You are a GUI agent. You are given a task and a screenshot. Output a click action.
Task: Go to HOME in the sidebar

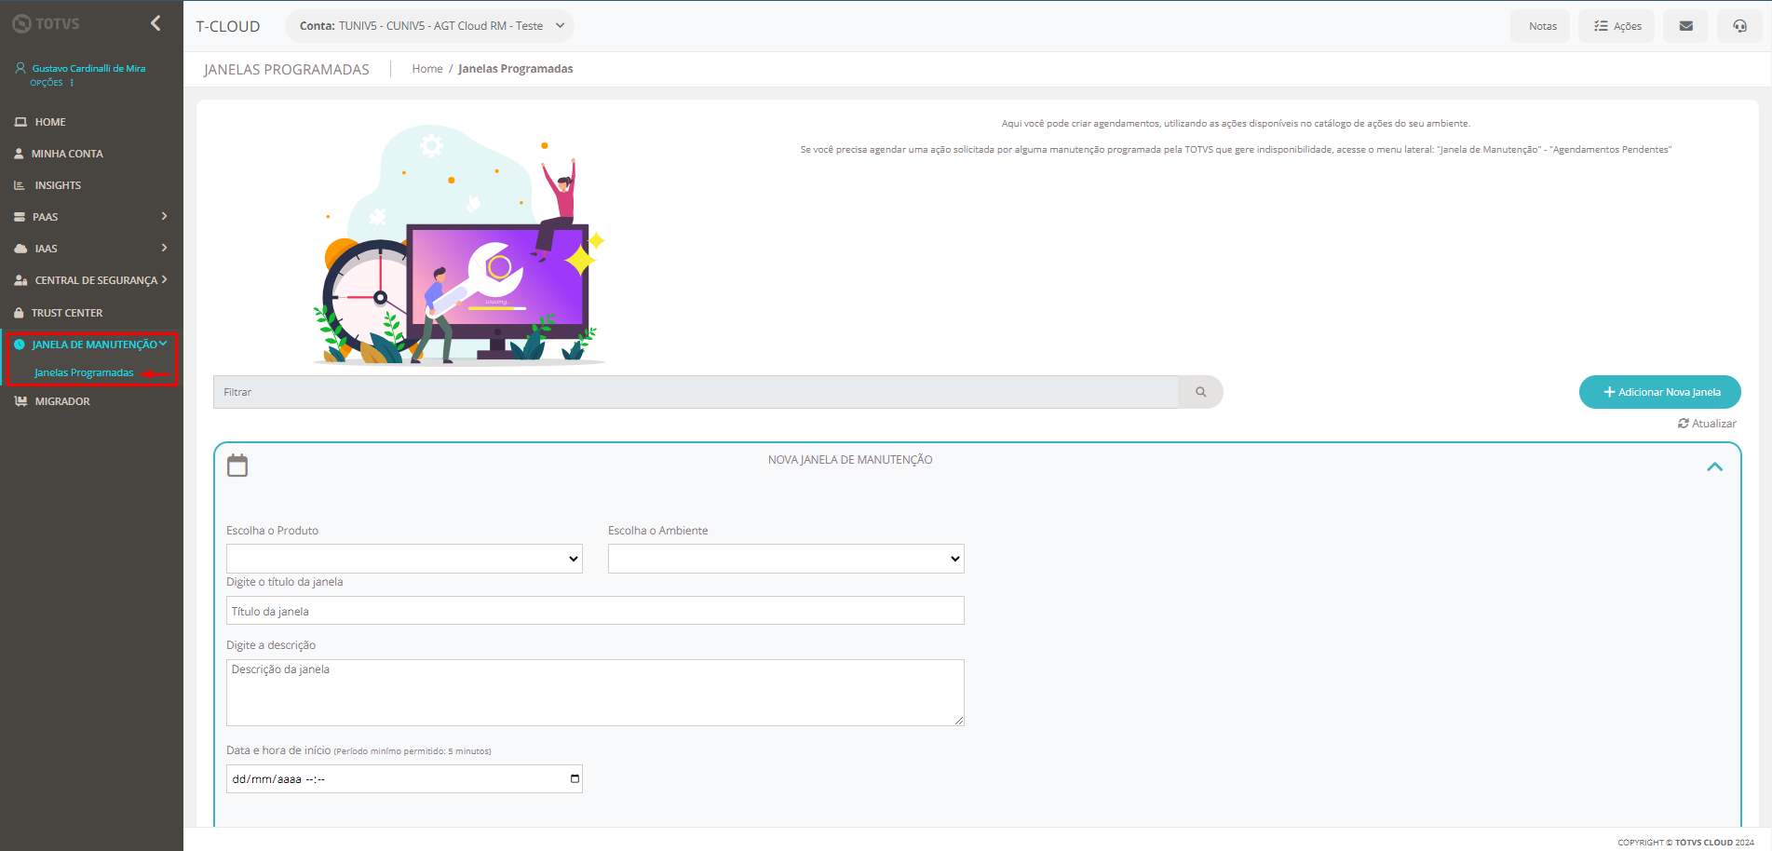[91, 122]
